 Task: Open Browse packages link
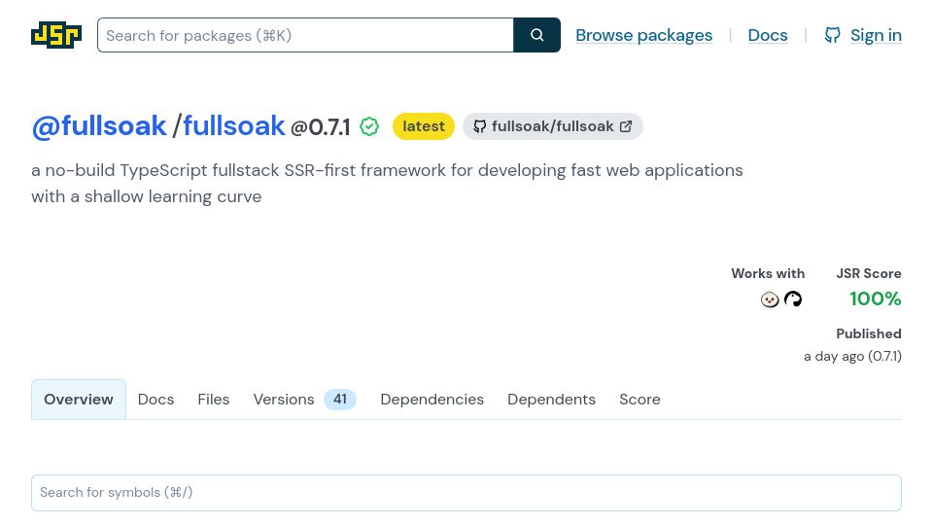[643, 35]
